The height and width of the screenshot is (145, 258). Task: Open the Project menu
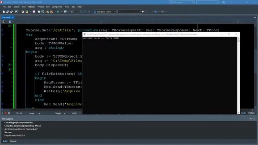[41, 7]
